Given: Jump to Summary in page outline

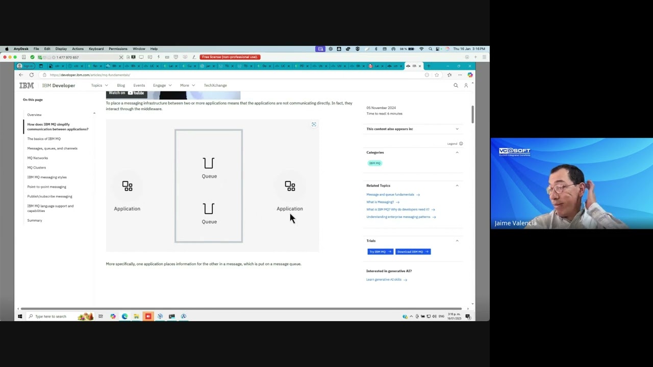Looking at the screenshot, I should point(35,220).
